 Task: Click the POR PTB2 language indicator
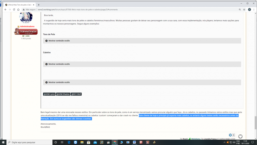tap(238, 142)
